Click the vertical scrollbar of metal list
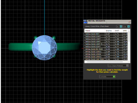The width and height of the screenshot is (138, 103). pos(129,37)
